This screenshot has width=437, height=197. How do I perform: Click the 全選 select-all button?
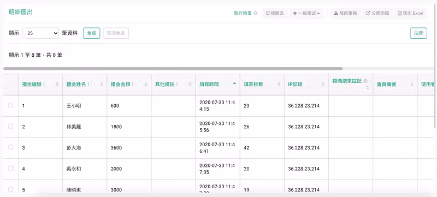92,33
